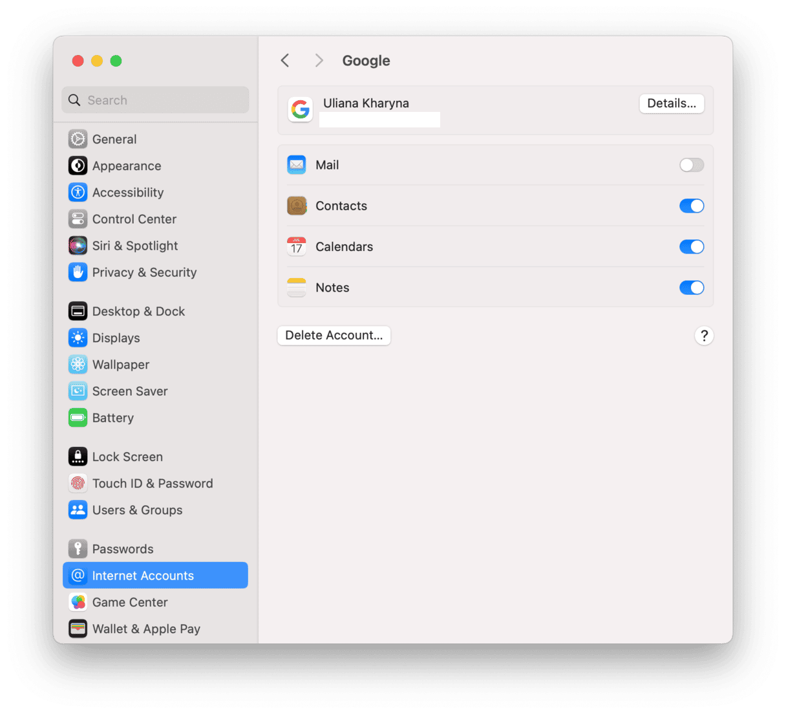Switch off the Notes toggle
Viewport: 786px width, 714px height.
point(691,287)
